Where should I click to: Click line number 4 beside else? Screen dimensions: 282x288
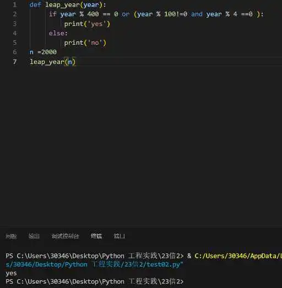click(x=15, y=33)
